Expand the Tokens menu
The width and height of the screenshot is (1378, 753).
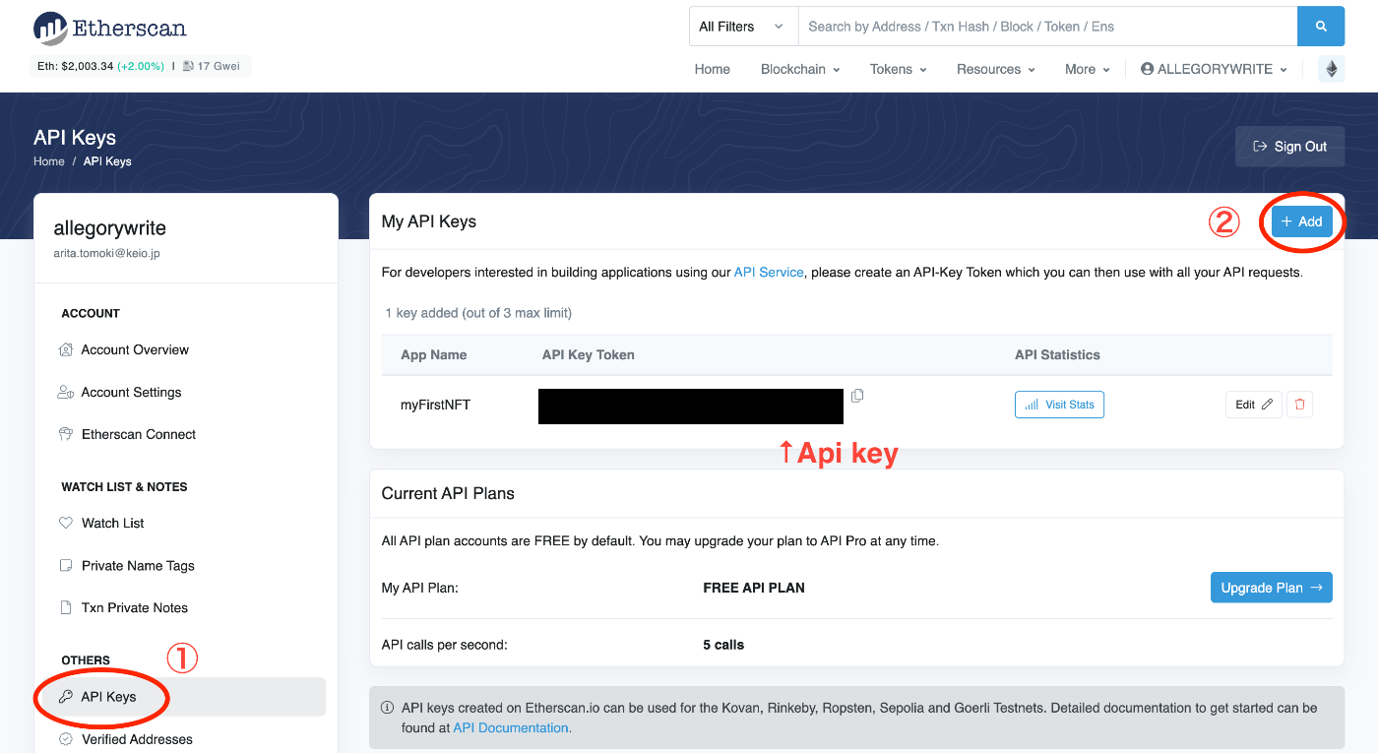[899, 69]
